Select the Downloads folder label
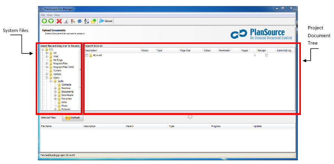This screenshot has height=164, width=334. [x=67, y=95]
